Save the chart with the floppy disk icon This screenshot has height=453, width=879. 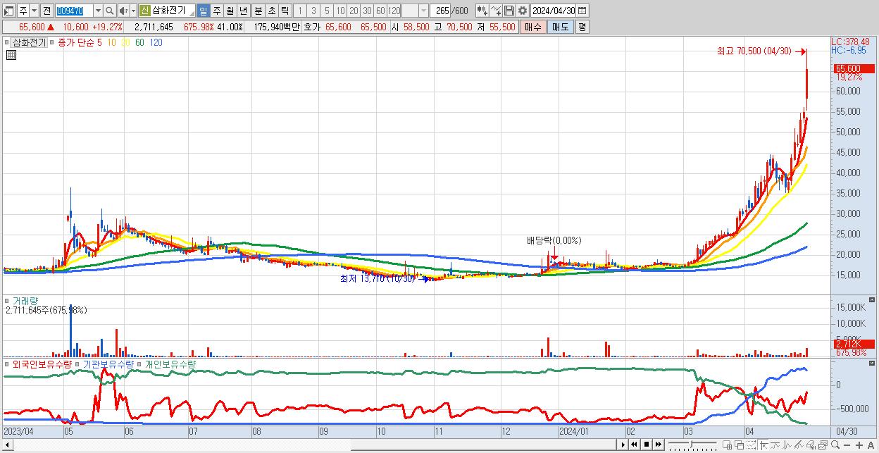(x=509, y=11)
